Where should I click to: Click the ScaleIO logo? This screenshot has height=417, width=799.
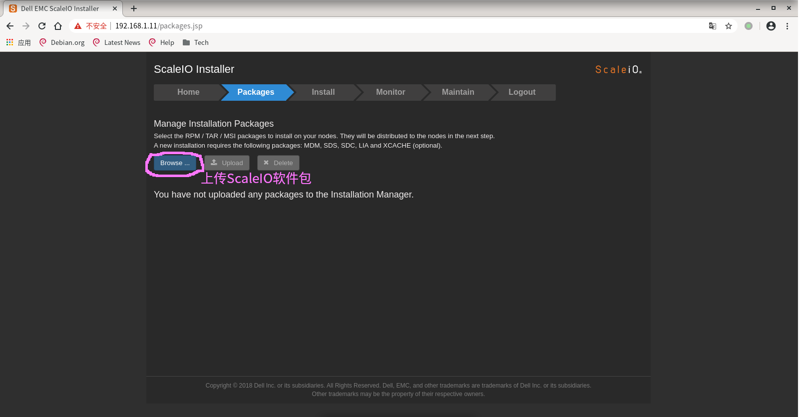(x=618, y=70)
